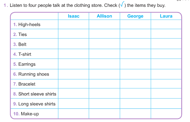Click the Isaac column header
Image resolution: width=190 pixels, height=122 pixels.
pyautogui.click(x=74, y=16)
